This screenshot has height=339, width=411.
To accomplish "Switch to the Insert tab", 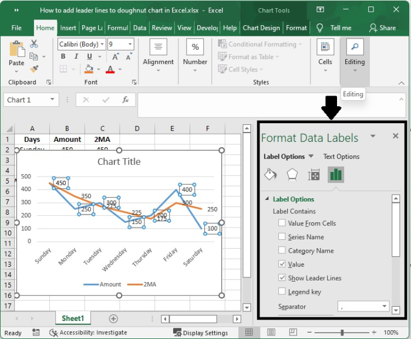I will click(x=68, y=28).
